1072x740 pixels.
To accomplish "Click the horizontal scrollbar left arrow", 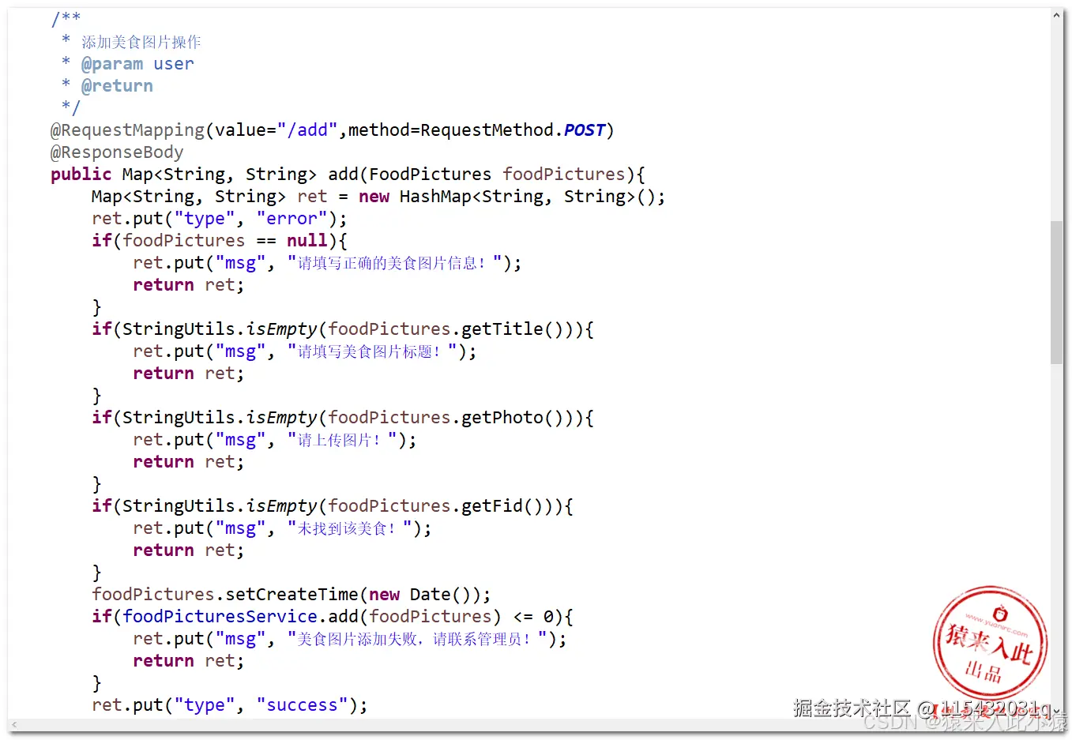I will point(13,724).
